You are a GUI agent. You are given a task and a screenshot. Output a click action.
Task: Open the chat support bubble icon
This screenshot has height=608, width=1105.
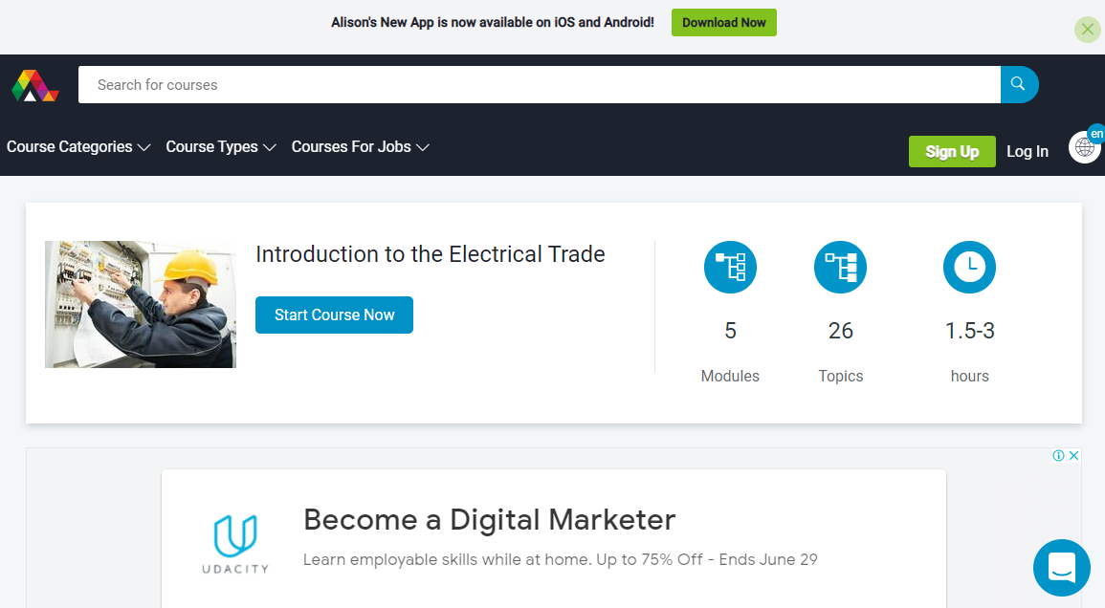1062,568
